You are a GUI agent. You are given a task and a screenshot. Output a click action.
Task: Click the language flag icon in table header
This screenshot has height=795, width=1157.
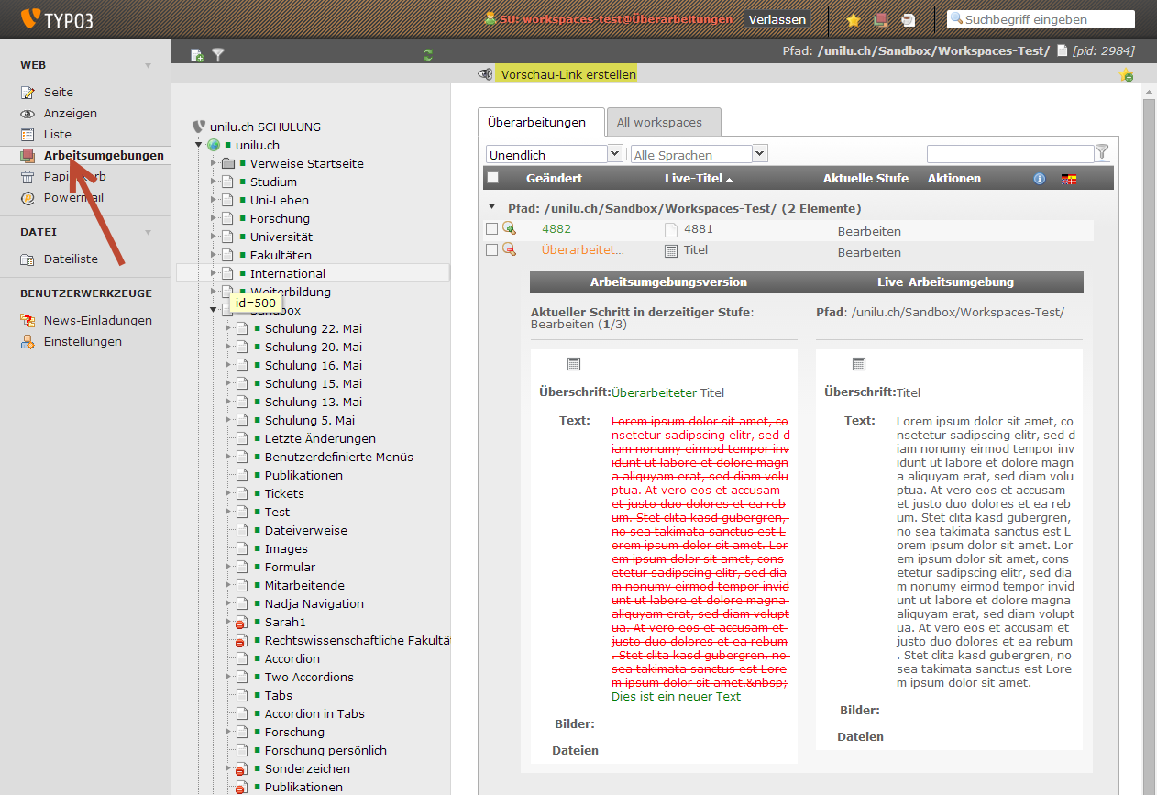(x=1069, y=179)
